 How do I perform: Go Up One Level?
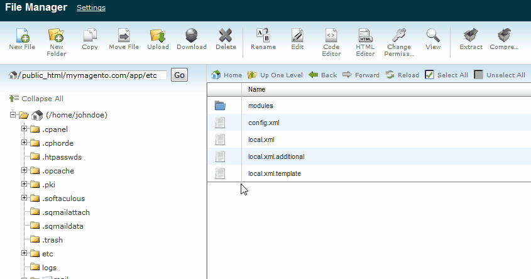coord(275,75)
